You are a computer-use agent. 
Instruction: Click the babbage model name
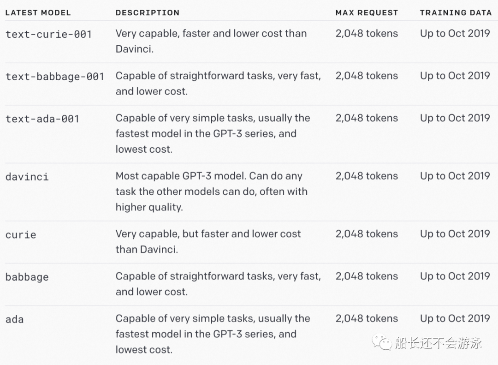[27, 277]
